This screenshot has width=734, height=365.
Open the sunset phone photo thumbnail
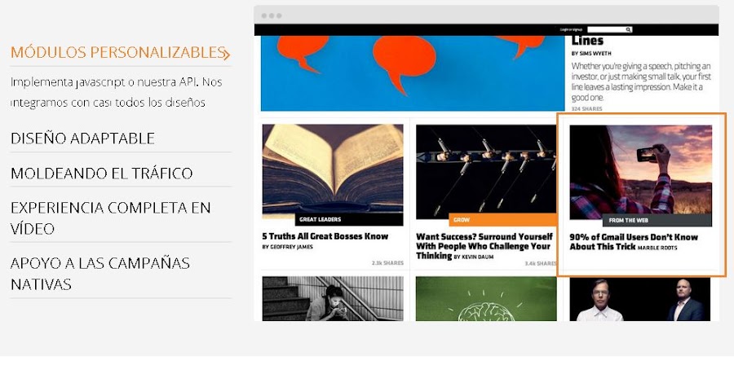(x=640, y=170)
